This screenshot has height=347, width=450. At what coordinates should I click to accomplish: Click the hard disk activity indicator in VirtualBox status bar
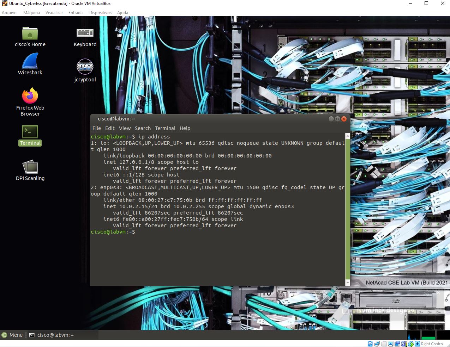(x=370, y=343)
